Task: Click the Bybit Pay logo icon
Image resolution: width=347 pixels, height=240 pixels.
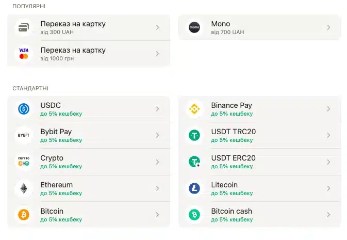Action: click(24, 135)
